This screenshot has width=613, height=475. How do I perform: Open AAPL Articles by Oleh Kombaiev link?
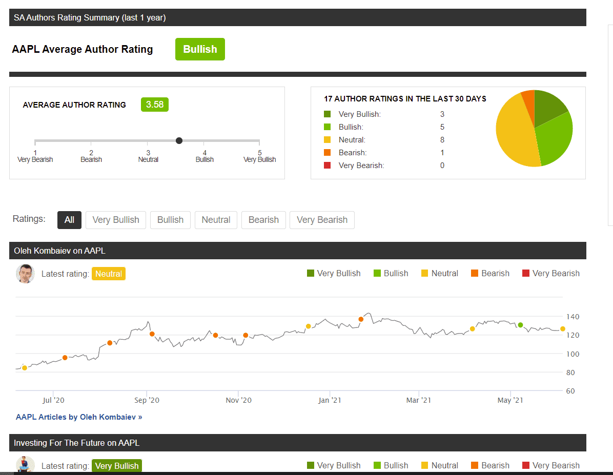(79, 417)
